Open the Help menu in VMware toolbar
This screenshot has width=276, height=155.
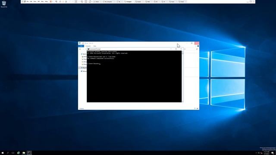tap(46, 2)
